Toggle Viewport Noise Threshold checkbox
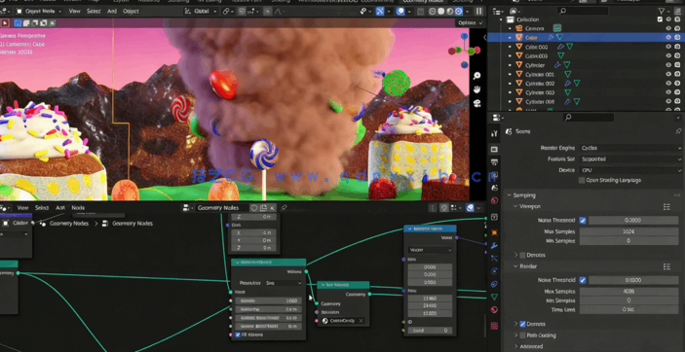 pos(583,221)
